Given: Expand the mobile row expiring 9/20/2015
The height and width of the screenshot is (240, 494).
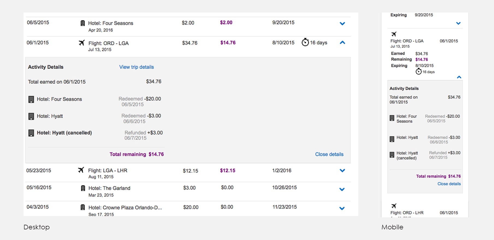Looking at the screenshot, I should 458,23.
